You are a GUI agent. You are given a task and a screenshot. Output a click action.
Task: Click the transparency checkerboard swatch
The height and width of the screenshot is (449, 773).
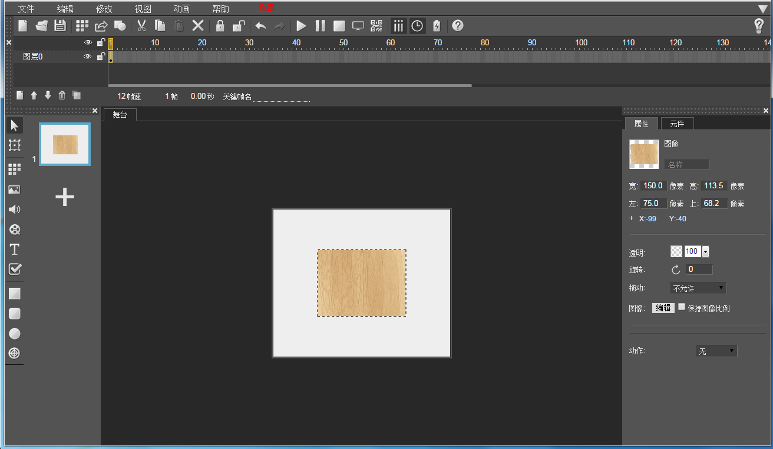point(676,252)
